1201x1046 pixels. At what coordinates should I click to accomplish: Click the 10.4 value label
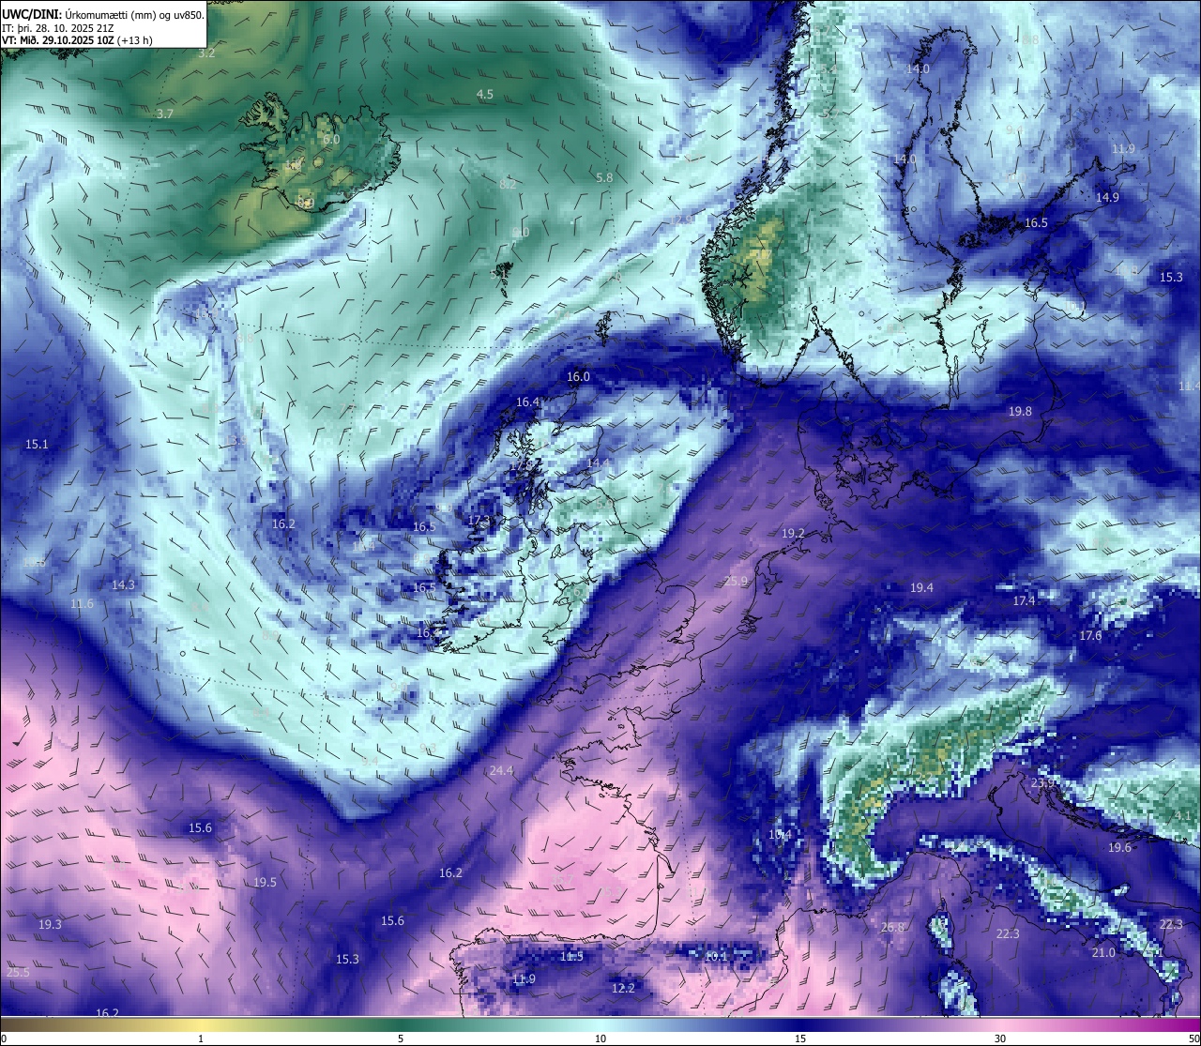point(780,835)
